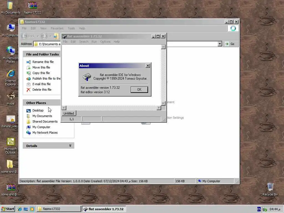
Task: Open the Options menu in flat assembler
Action: pyautogui.click(x=105, y=42)
